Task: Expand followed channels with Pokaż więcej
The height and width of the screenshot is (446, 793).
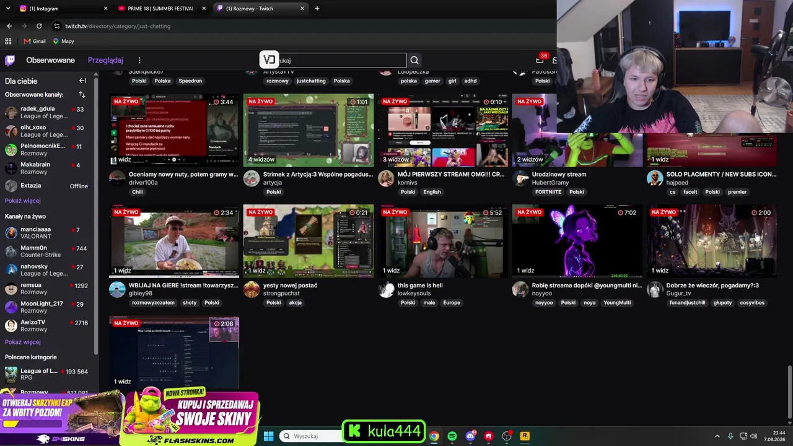Action: click(23, 201)
